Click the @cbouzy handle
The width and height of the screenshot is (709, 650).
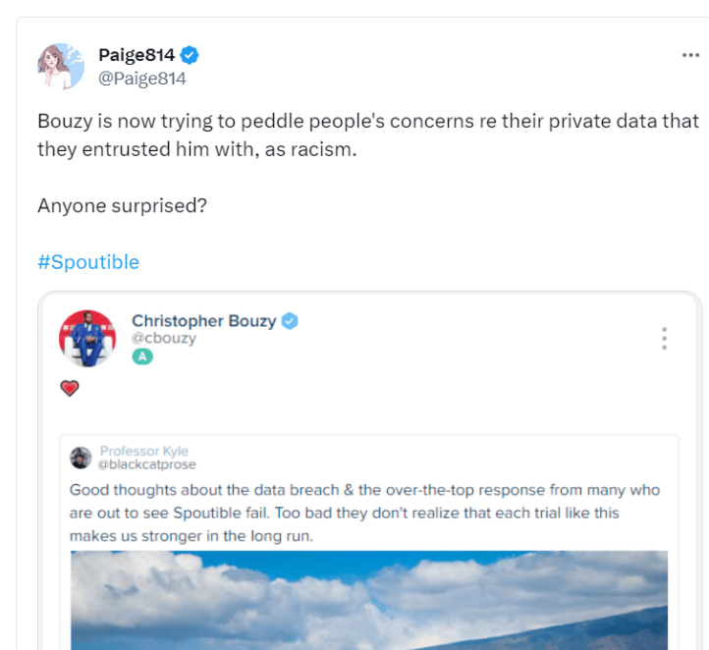click(164, 339)
